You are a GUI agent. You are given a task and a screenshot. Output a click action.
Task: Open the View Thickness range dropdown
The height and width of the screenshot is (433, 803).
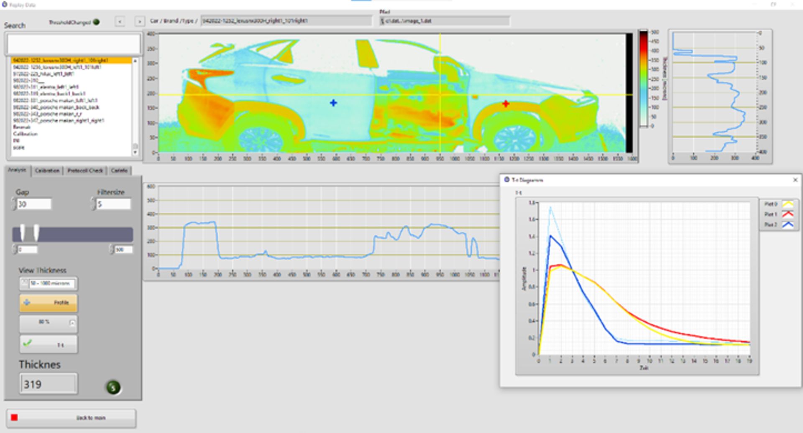tap(48, 283)
